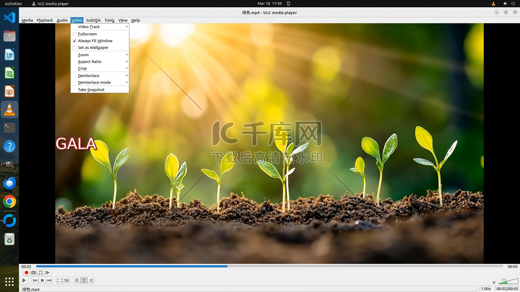520x292 pixels.
Task: Click the frame-by-frame button
Action: (x=48, y=273)
